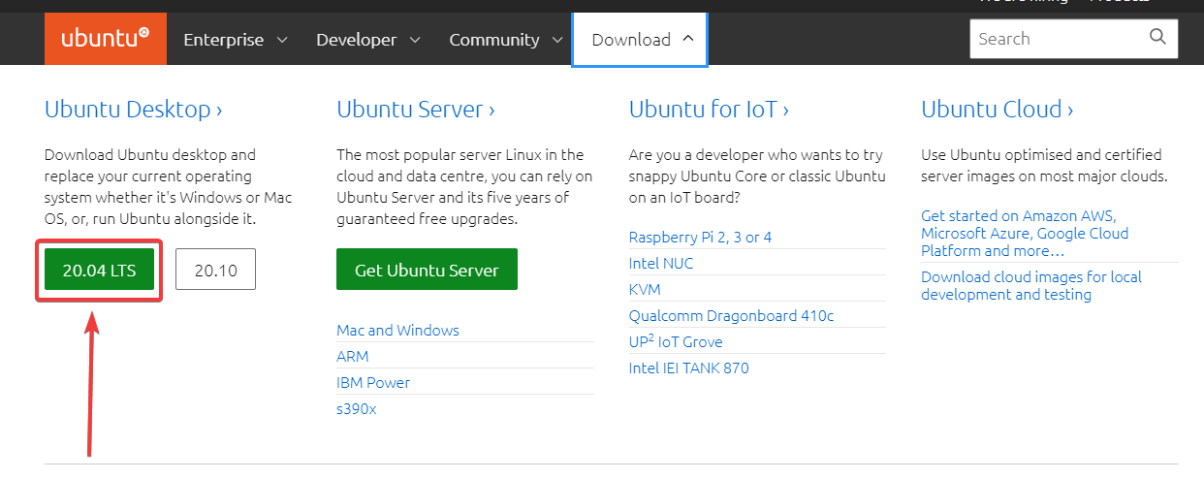
Task: Open the Community menu
Action: click(x=505, y=40)
